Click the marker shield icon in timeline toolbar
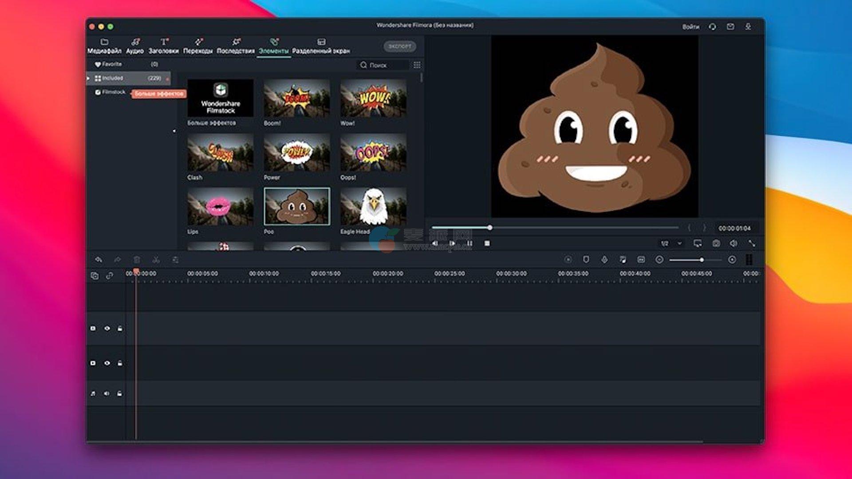 click(x=586, y=260)
